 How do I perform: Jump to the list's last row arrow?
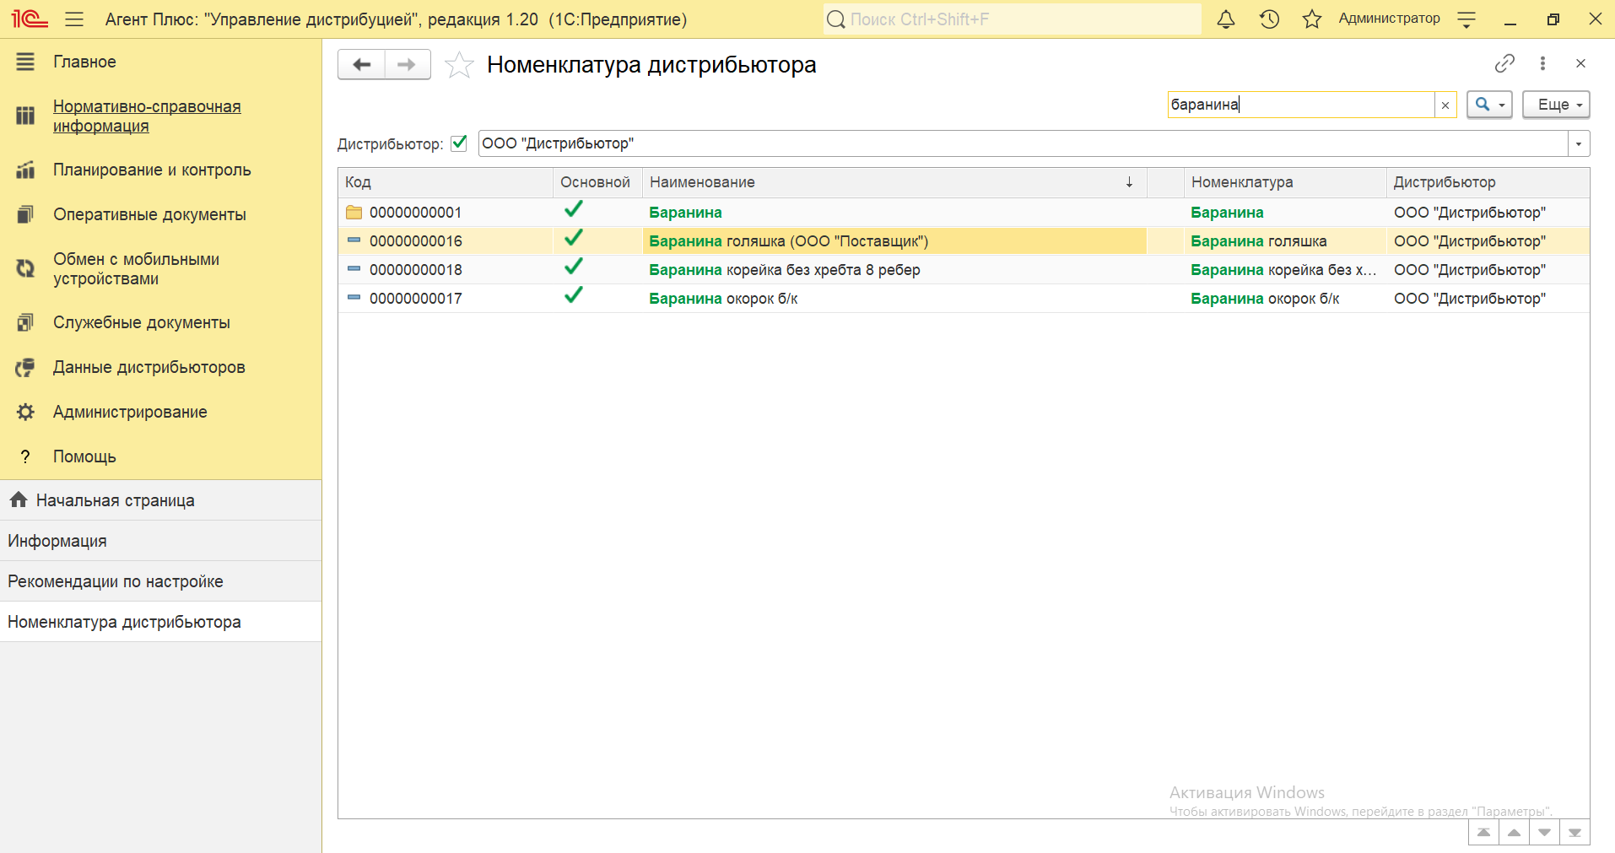pos(1574,833)
